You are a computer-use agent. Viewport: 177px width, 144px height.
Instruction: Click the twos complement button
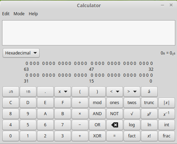132,103
